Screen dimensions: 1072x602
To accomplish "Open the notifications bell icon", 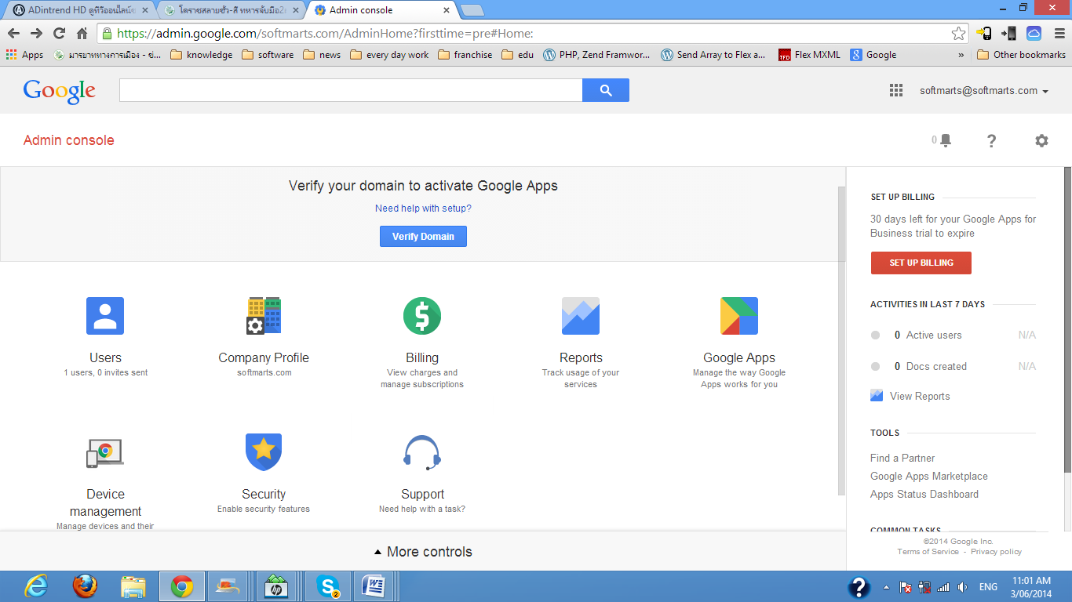I will [946, 140].
